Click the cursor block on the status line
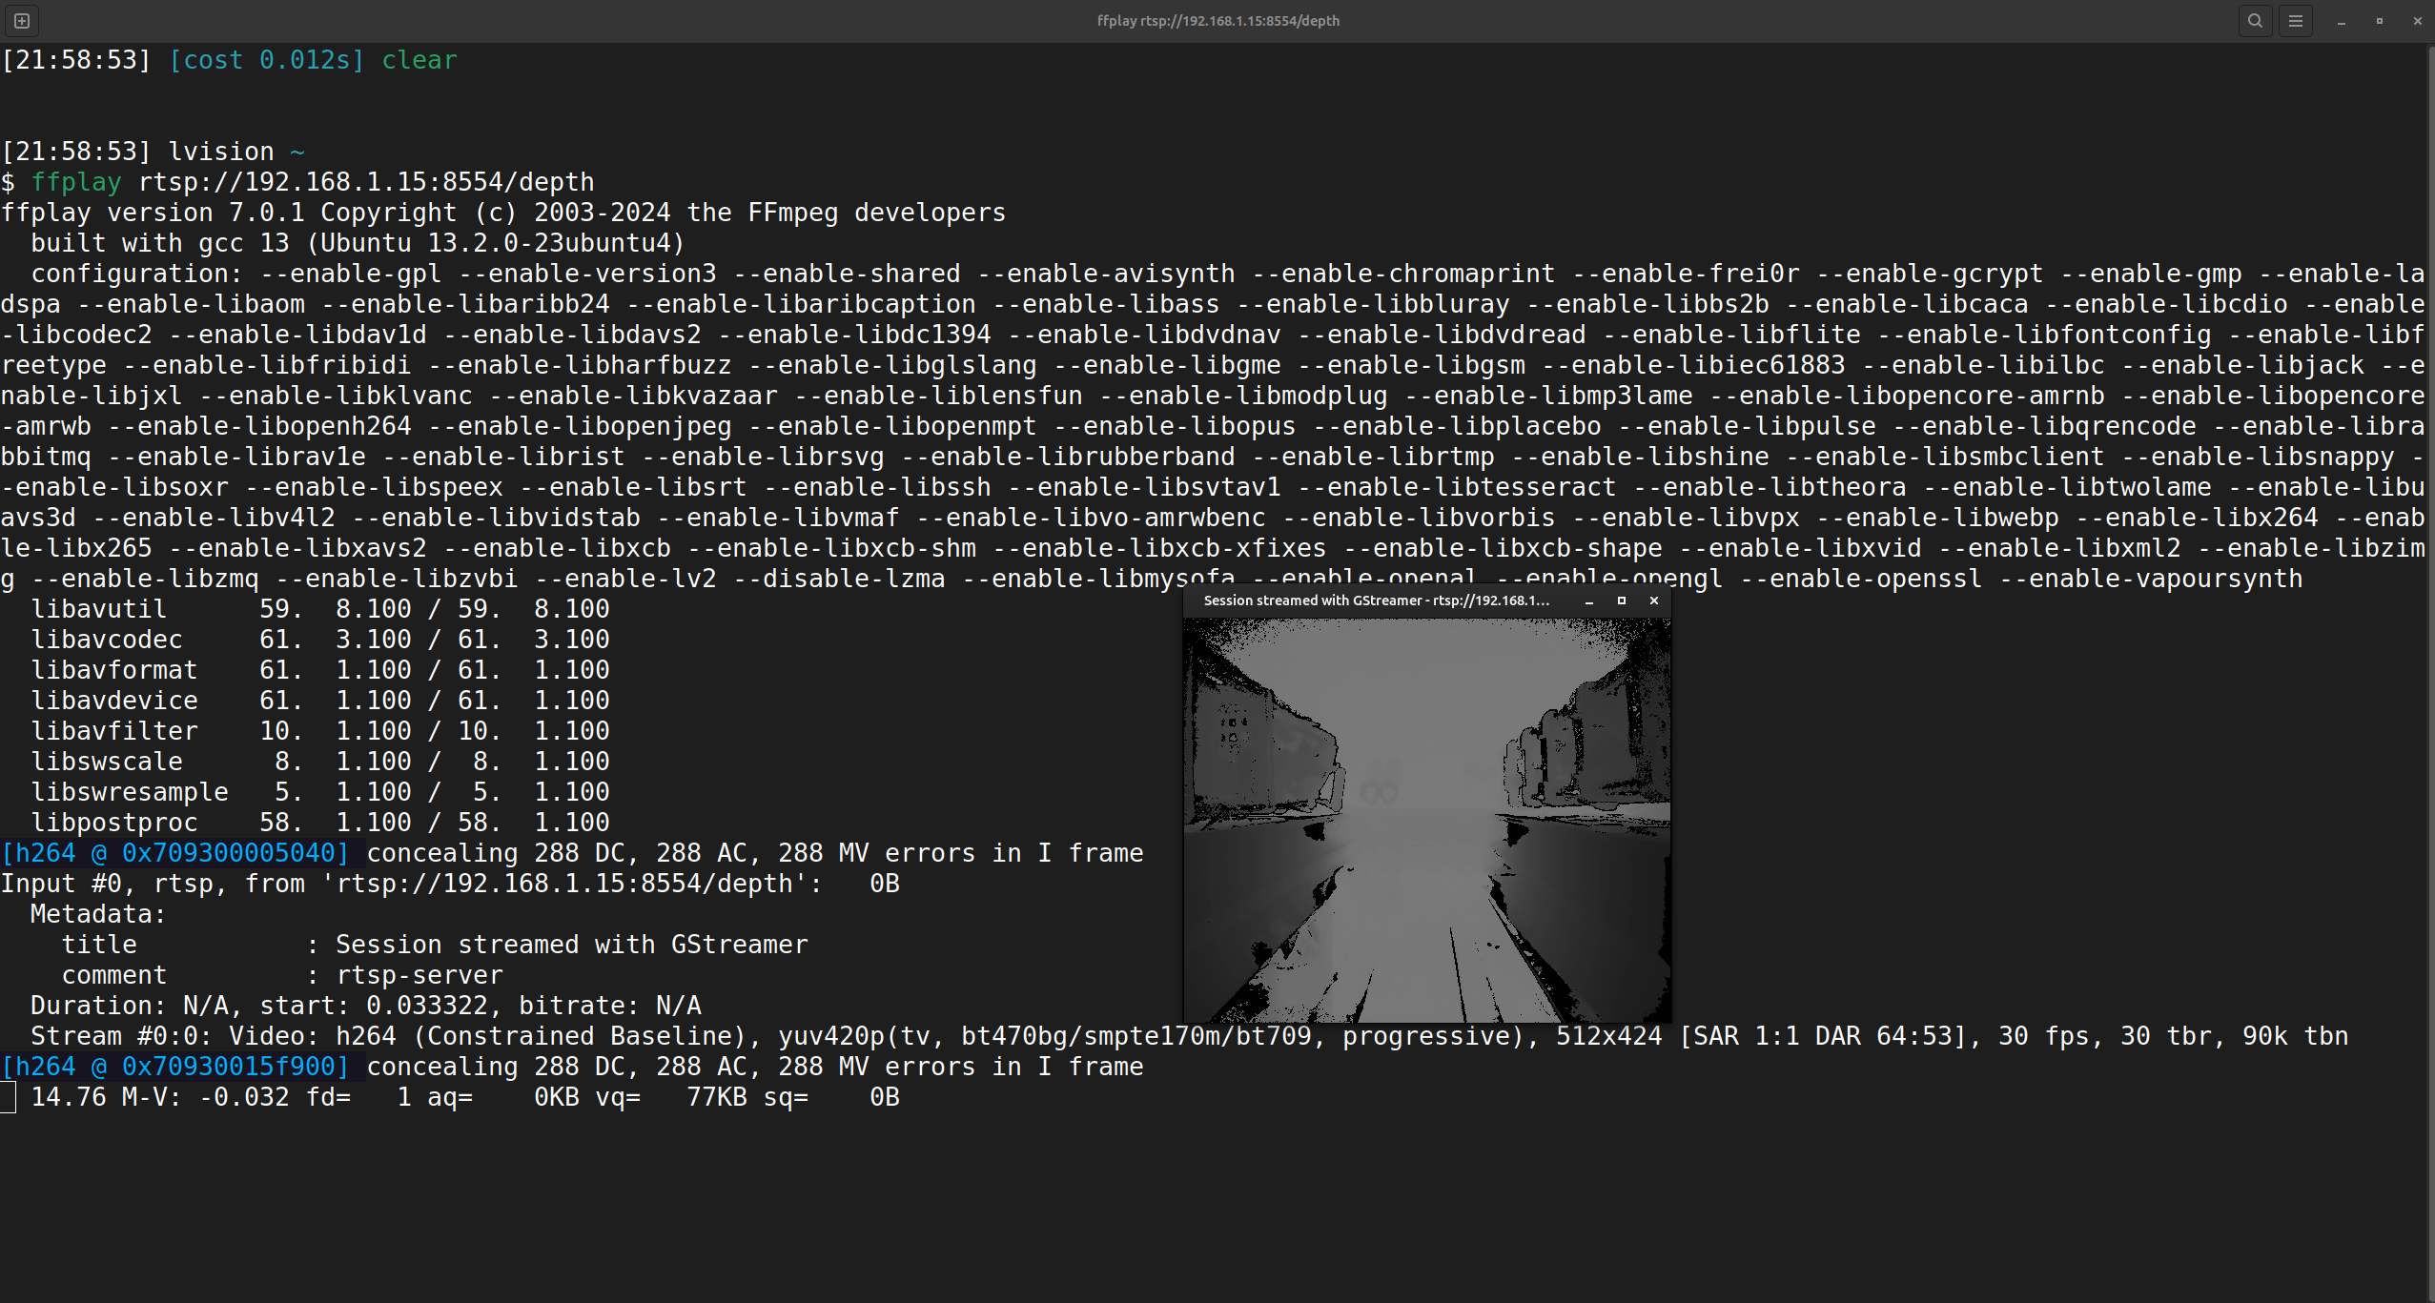Image resolution: width=2435 pixels, height=1303 pixels. point(8,1097)
